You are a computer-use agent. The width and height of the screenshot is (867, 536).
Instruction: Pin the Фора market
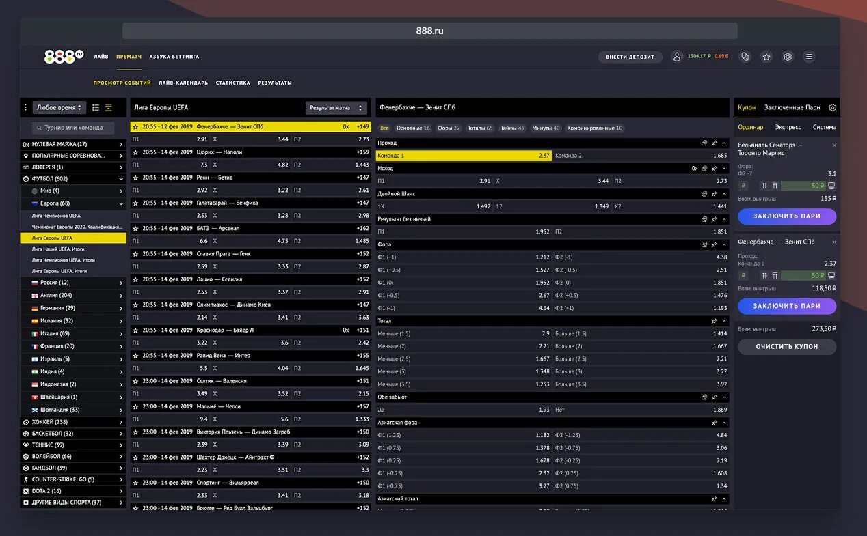point(714,244)
